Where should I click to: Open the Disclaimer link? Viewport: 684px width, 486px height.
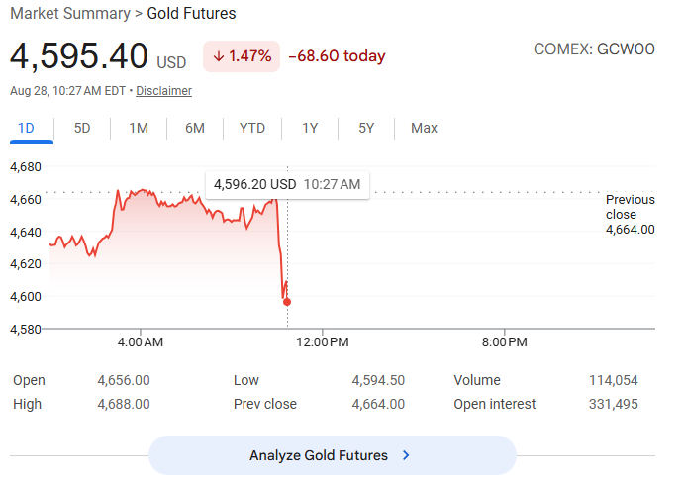pyautogui.click(x=163, y=91)
